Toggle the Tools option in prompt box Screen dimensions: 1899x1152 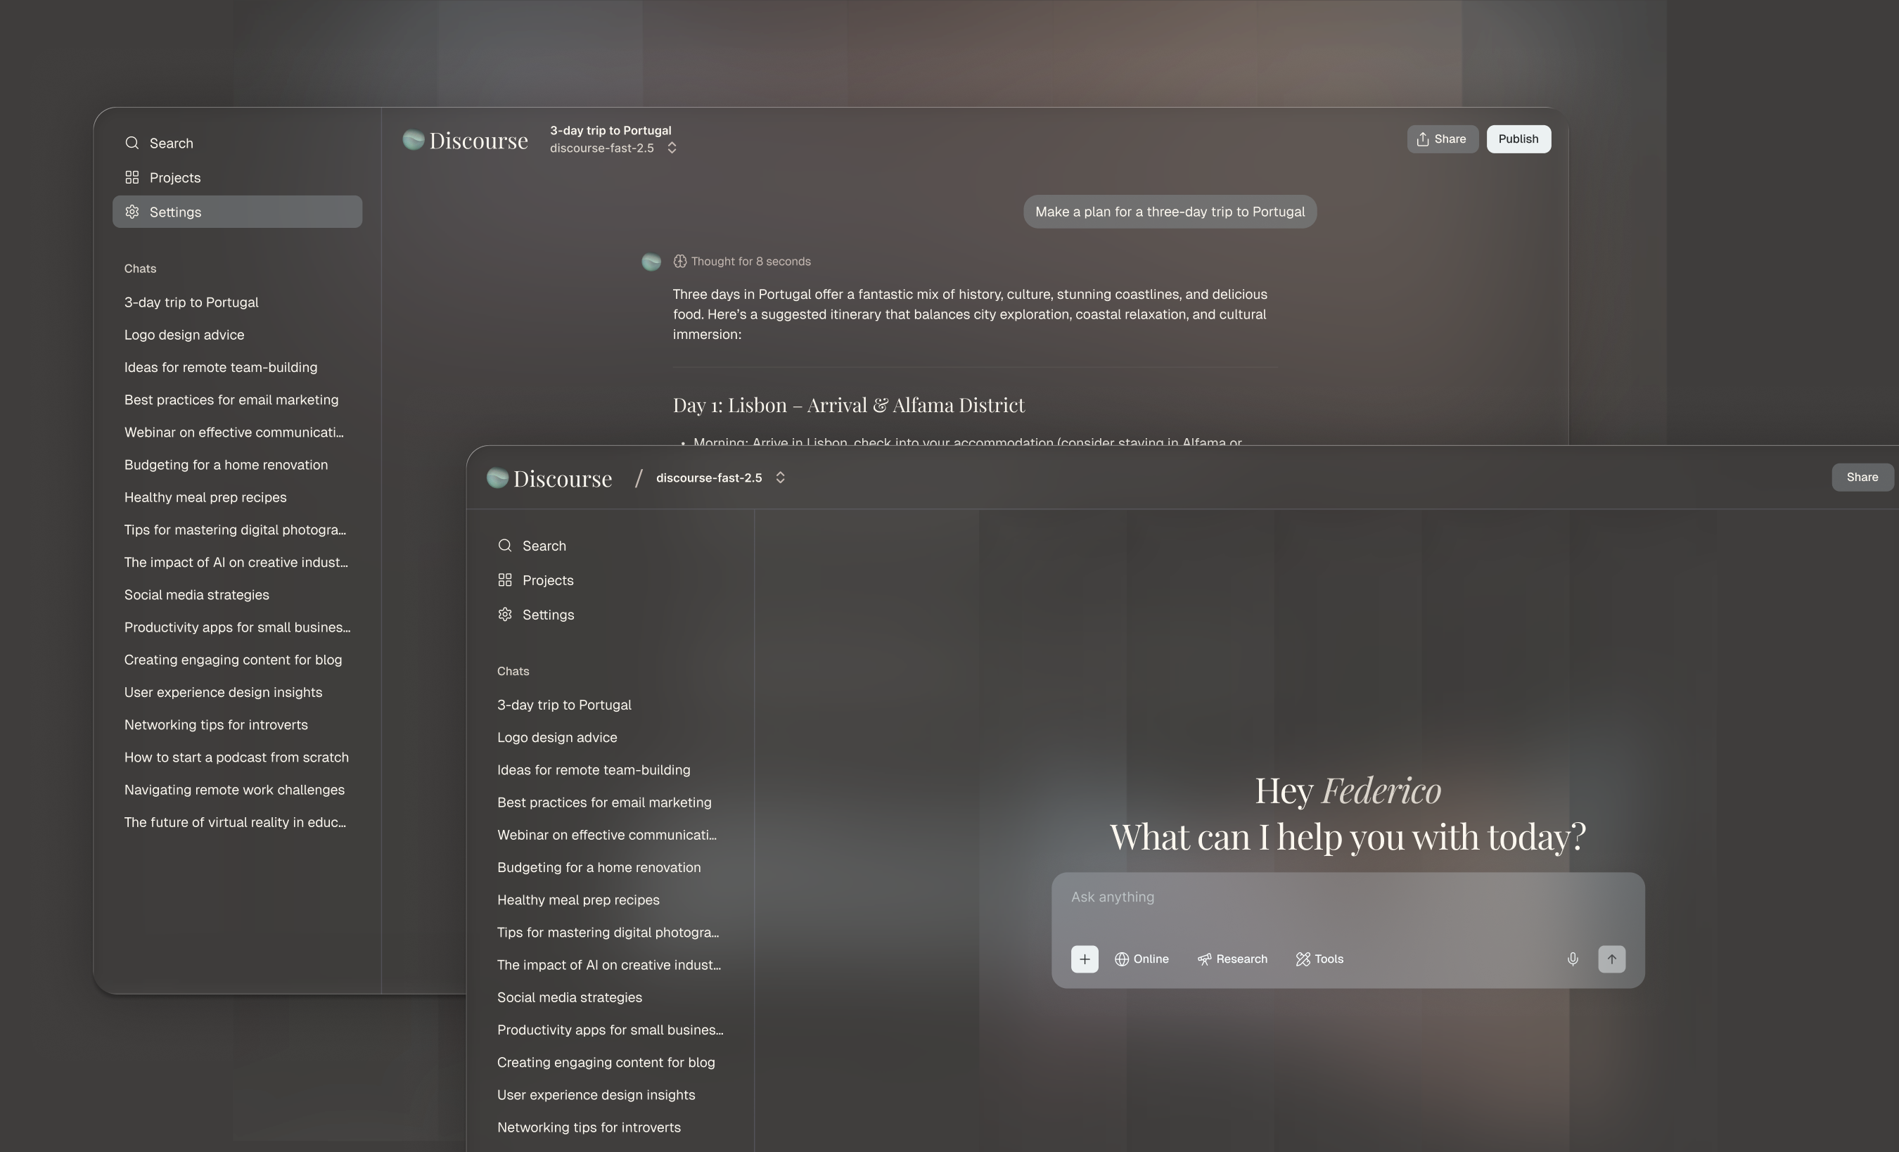(x=1319, y=959)
